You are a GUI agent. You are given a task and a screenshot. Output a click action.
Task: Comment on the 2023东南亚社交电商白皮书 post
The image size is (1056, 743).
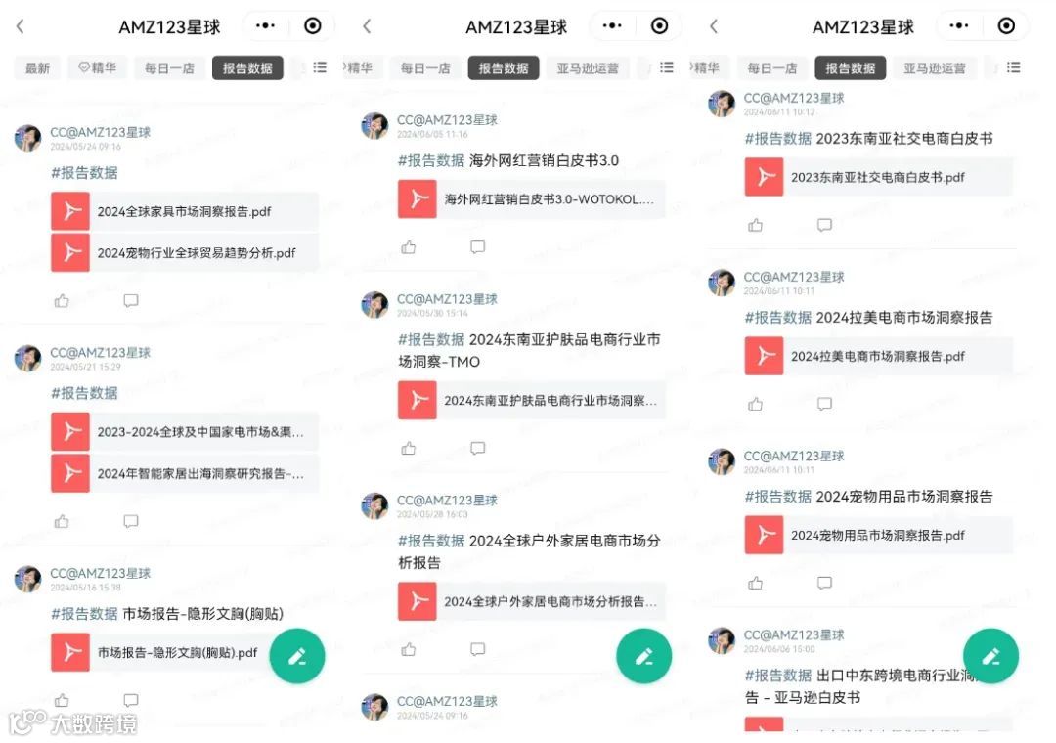(x=824, y=224)
